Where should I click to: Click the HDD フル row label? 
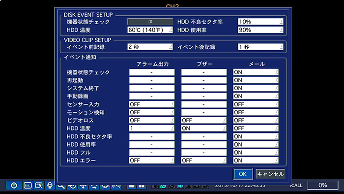[79, 153]
